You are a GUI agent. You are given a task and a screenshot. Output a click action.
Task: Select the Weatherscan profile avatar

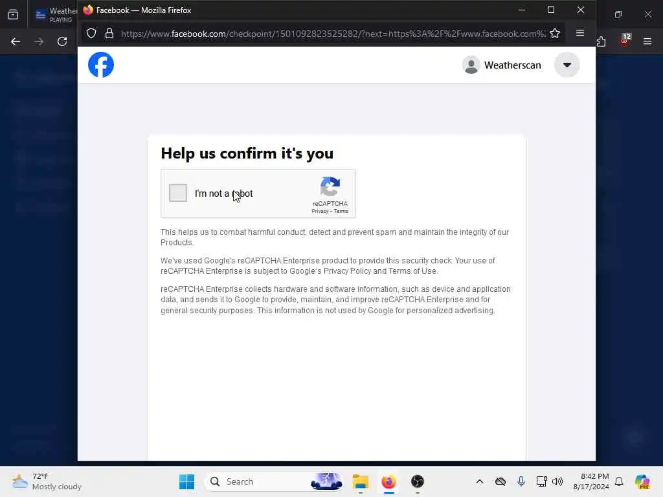click(471, 65)
